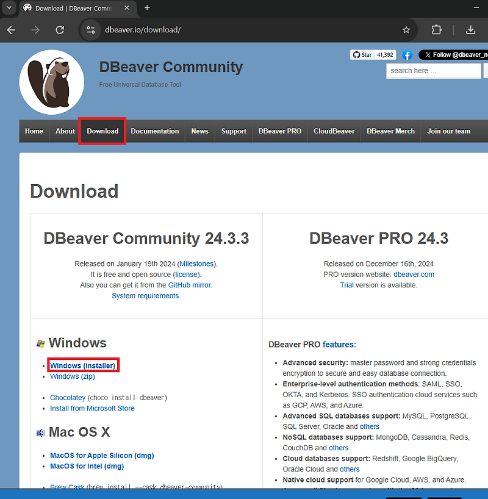Click the GitHub Star button
The image size is (488, 499).
point(362,55)
